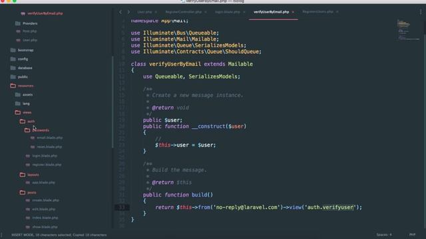Click the word Mailable after extends

240,64
